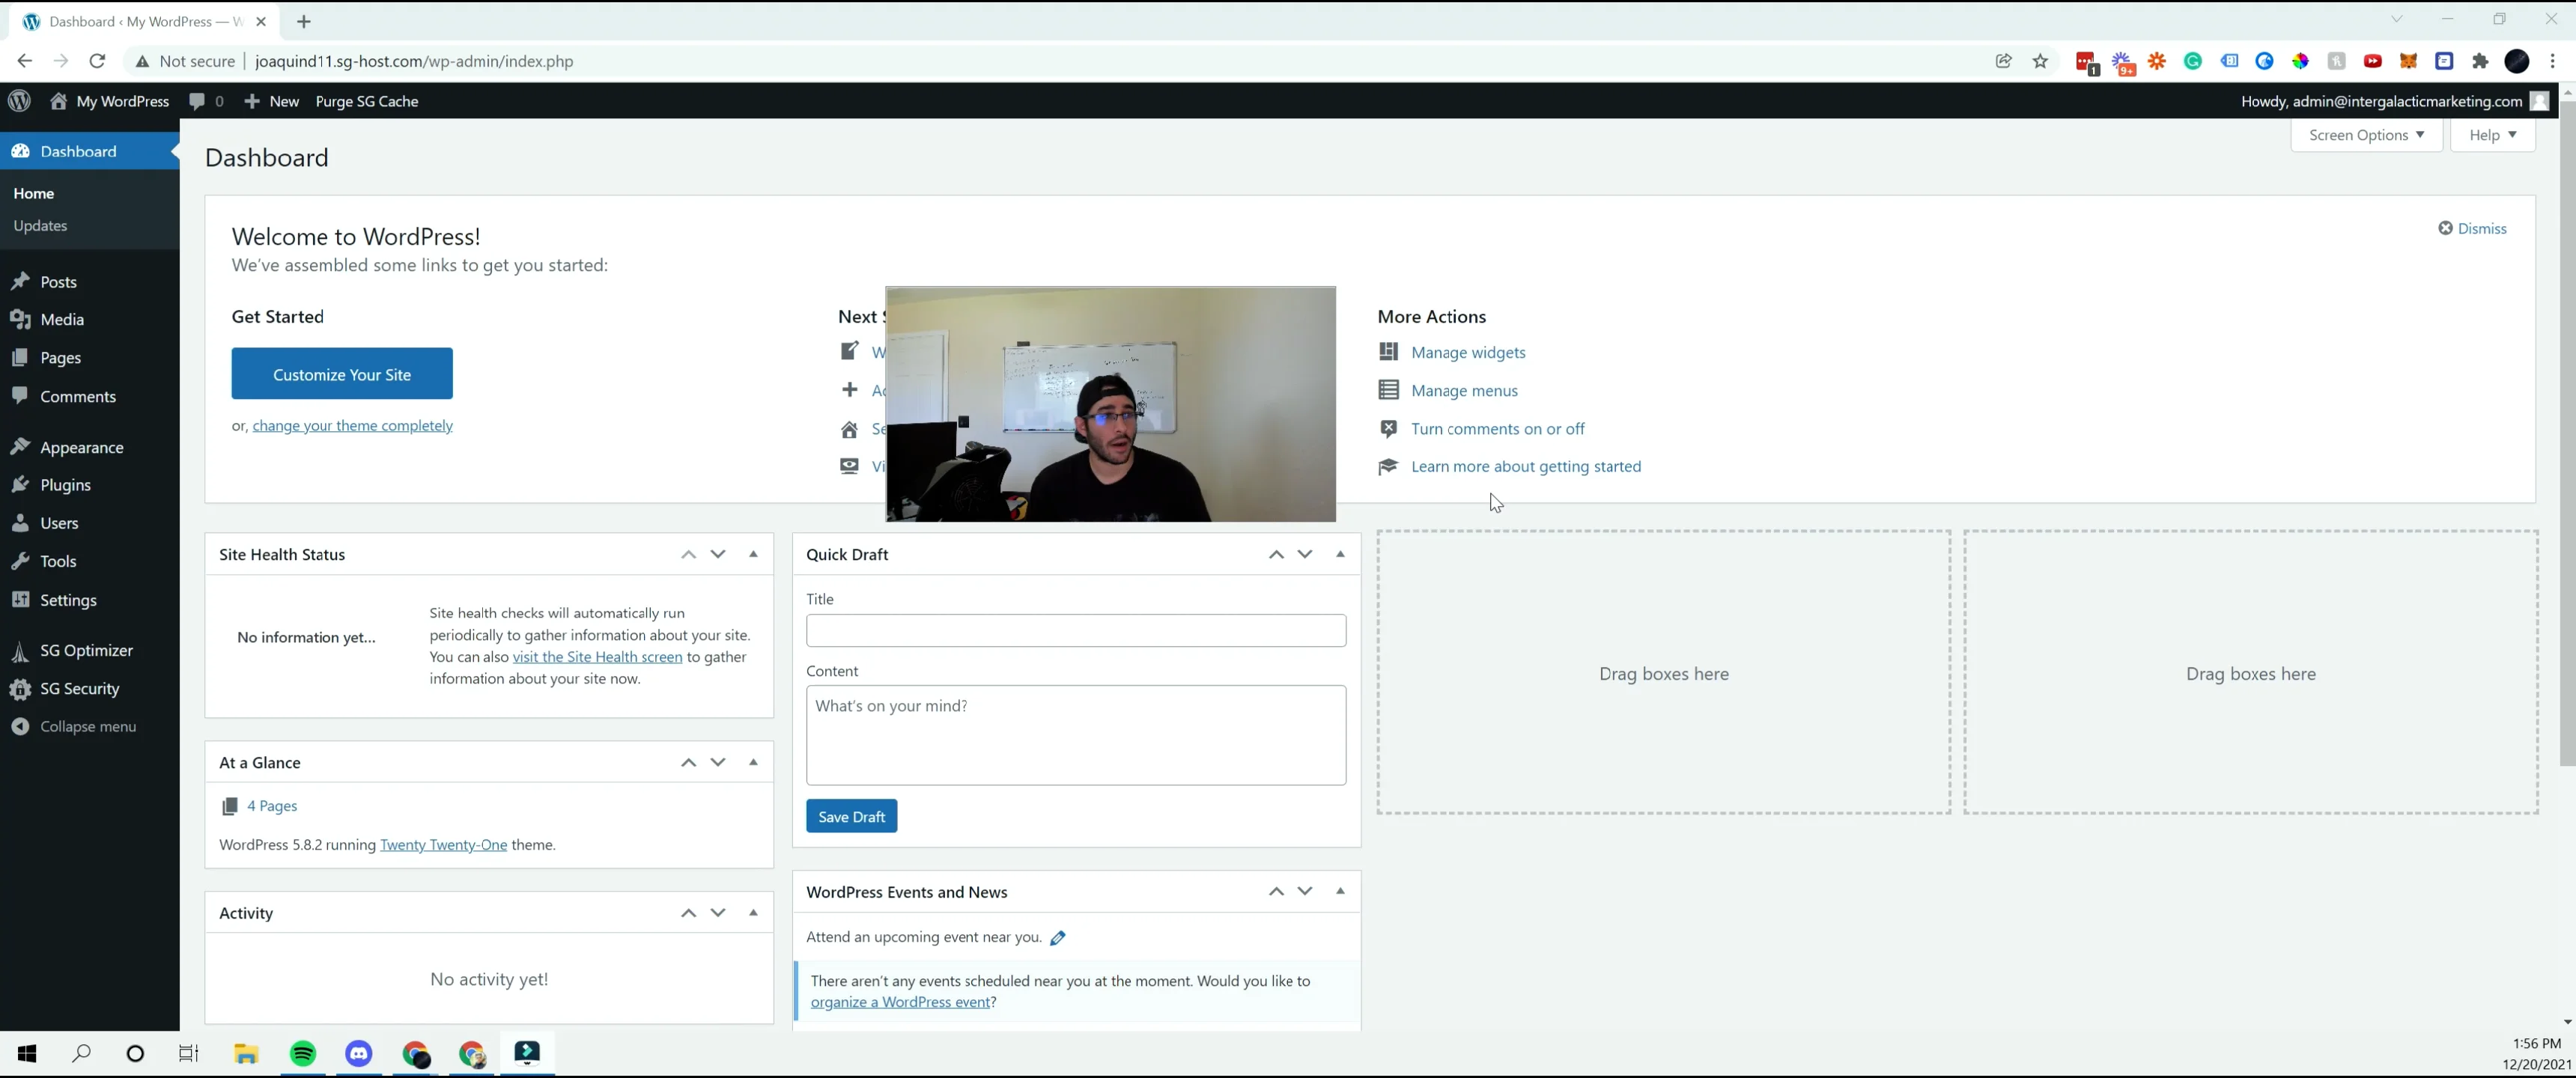Click the edit location pencil icon

[1058, 937]
